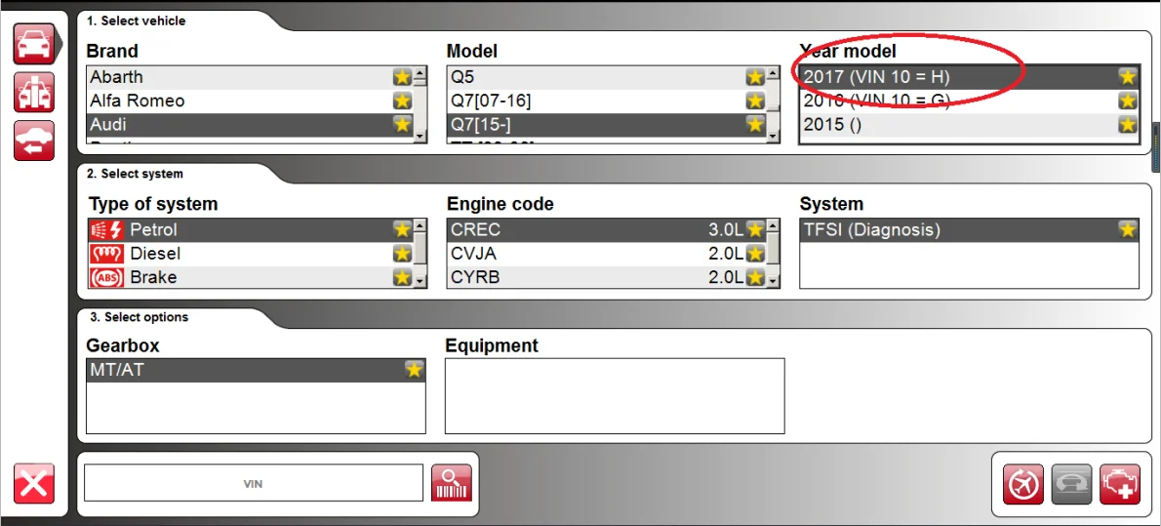
Task: Select 2016 (VIN 10 = G) year
Action: click(969, 100)
